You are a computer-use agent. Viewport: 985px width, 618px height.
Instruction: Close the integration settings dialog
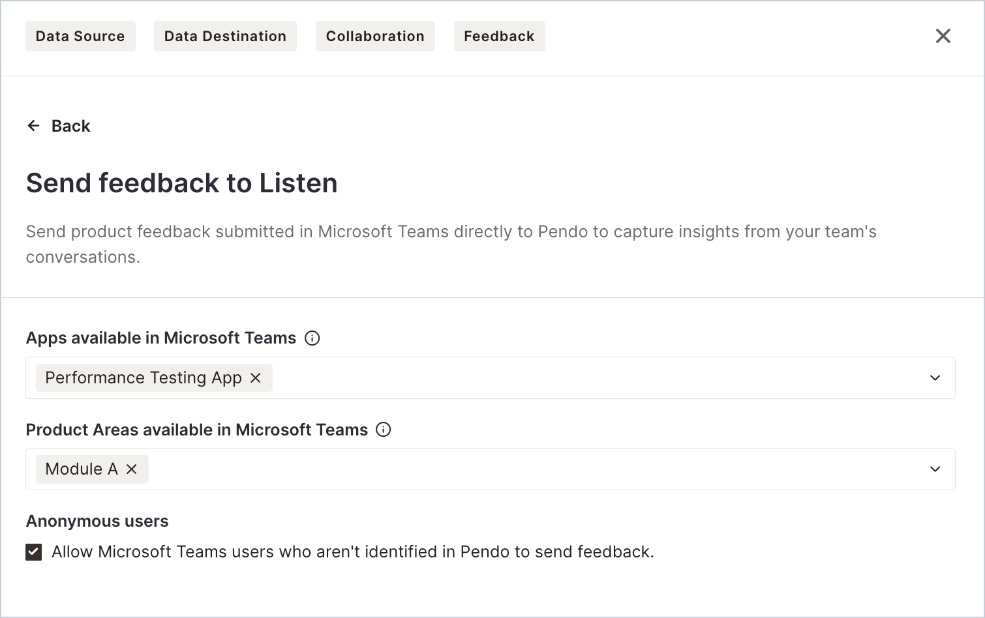click(x=943, y=36)
